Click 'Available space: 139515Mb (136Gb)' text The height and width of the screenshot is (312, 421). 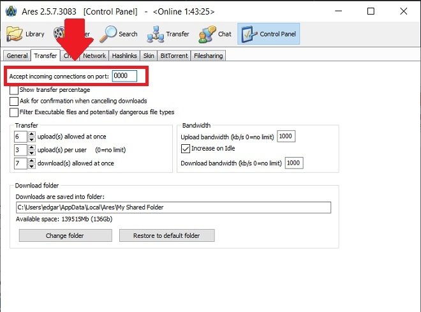(64, 219)
